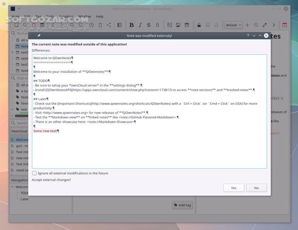298x230 pixels.
Task: Open the Scripting menu
Action: [x=66, y=16]
